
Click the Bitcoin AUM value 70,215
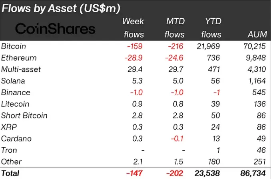coord(254,46)
